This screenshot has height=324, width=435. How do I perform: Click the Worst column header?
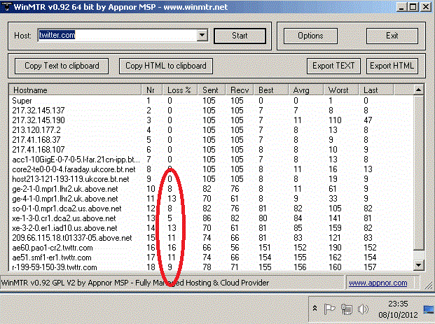(340, 90)
